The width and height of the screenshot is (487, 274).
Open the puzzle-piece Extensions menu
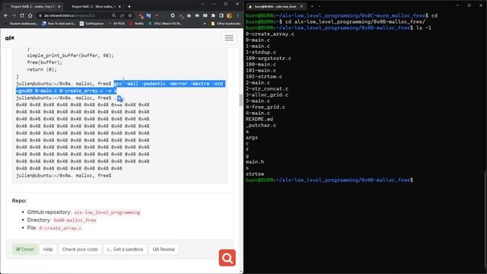pyautogui.click(x=213, y=15)
